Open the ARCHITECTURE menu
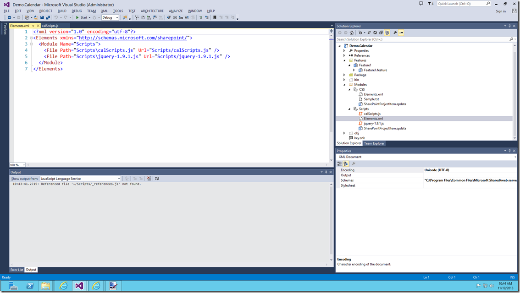520x293 pixels. pyautogui.click(x=152, y=11)
